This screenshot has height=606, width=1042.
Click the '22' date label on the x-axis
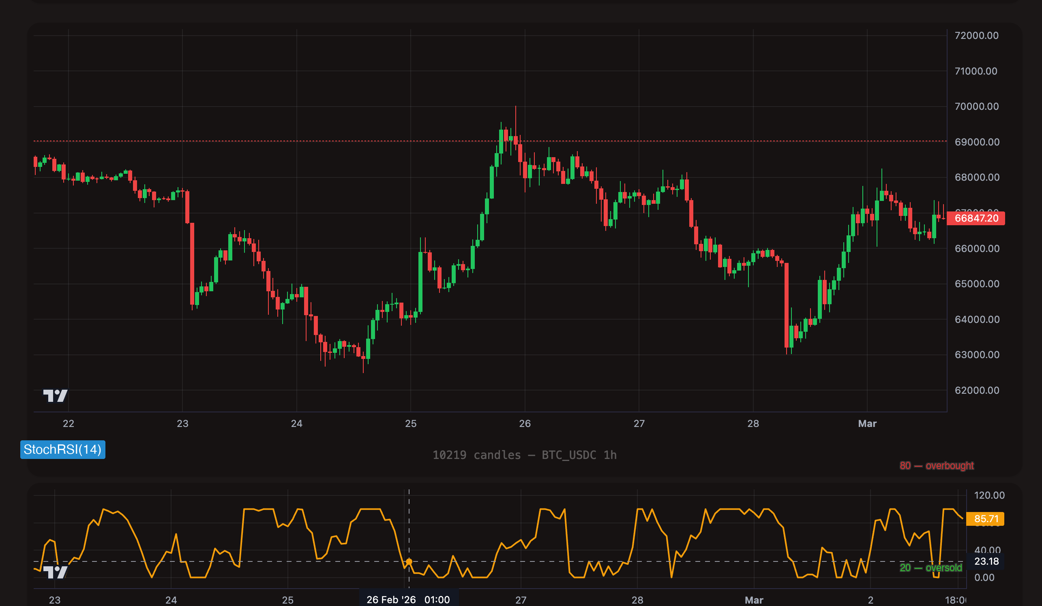tap(69, 423)
